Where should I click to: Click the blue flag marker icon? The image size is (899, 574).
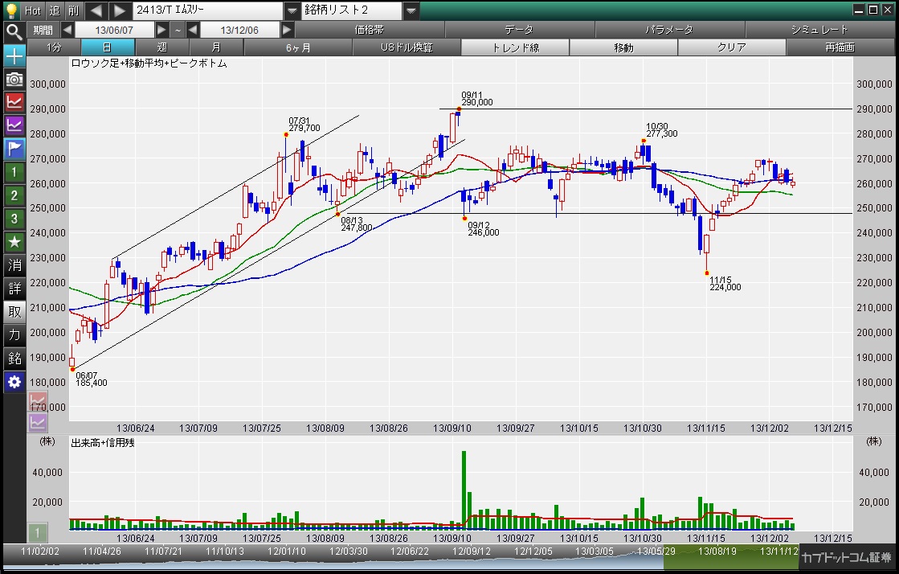pyautogui.click(x=14, y=149)
